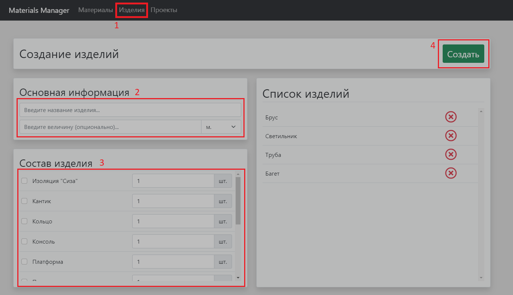The height and width of the screenshot is (295, 513).
Task: Select the Багет list entry
Action: (x=273, y=173)
